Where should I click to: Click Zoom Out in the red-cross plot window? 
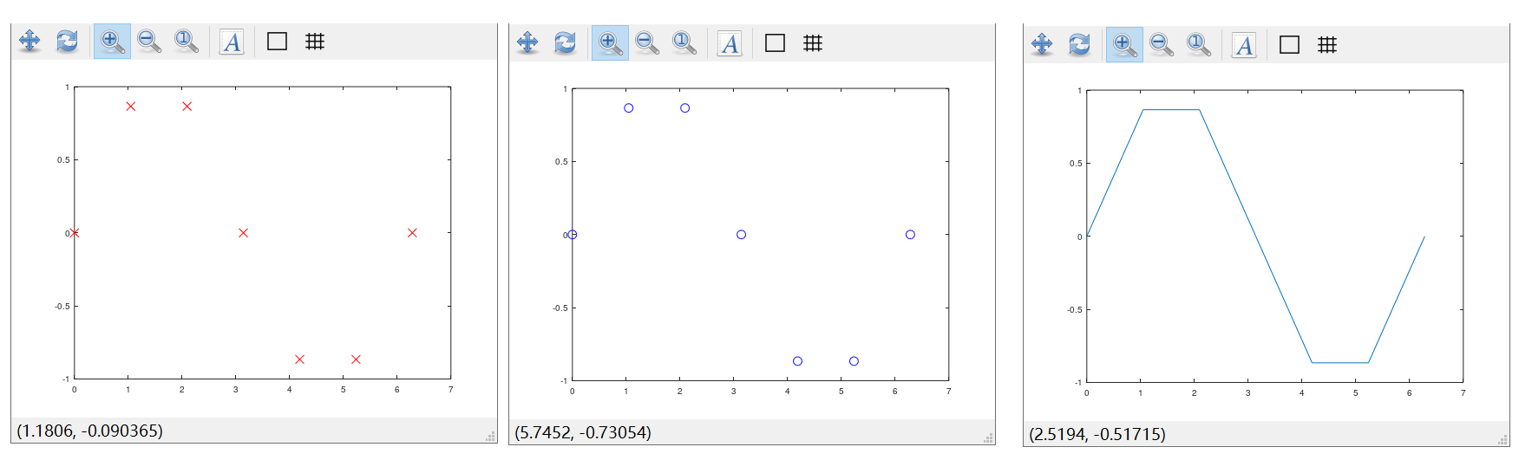[x=149, y=41]
